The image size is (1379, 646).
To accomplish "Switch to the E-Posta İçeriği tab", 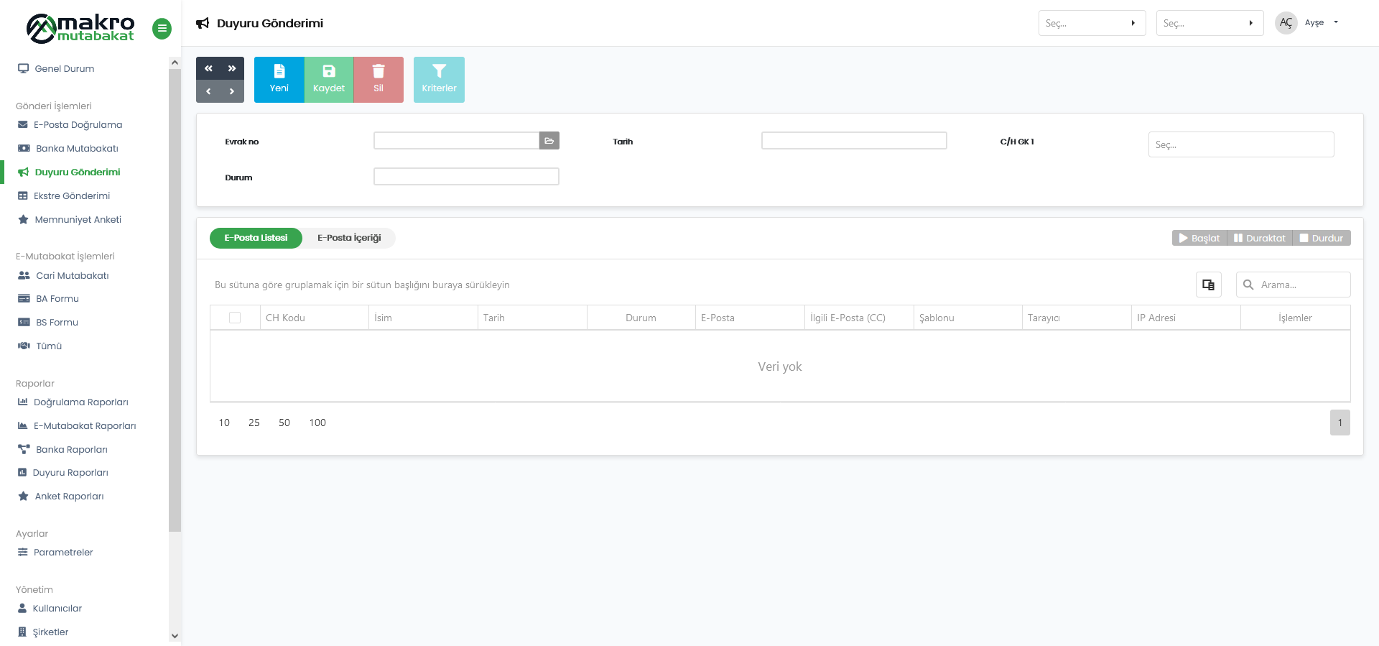I will [x=349, y=238].
